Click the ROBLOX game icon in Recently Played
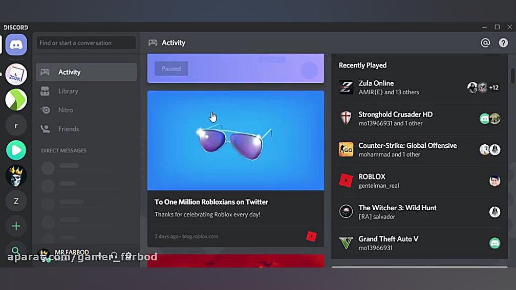516x290 pixels. point(346,181)
